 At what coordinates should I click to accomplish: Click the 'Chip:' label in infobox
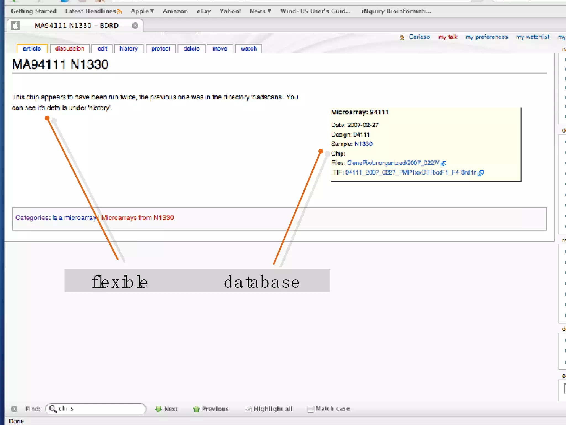[x=338, y=153]
